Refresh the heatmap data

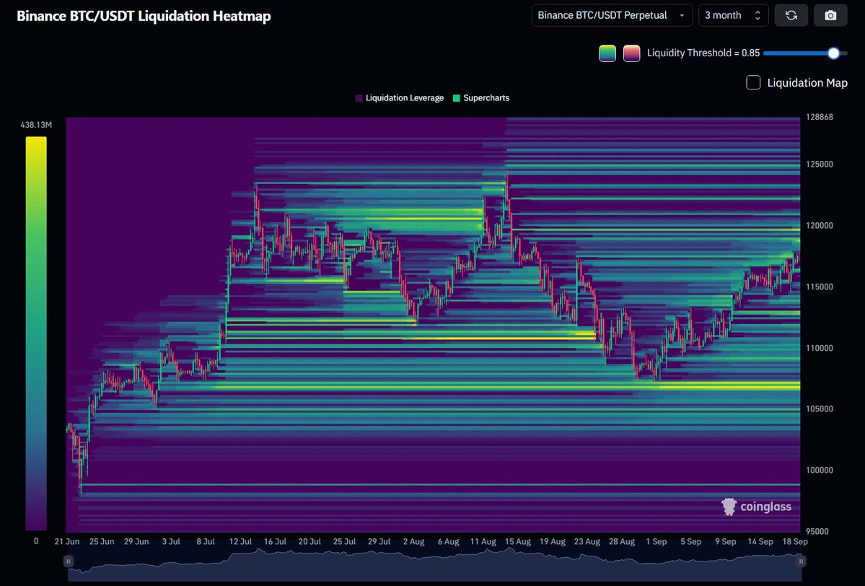point(791,15)
